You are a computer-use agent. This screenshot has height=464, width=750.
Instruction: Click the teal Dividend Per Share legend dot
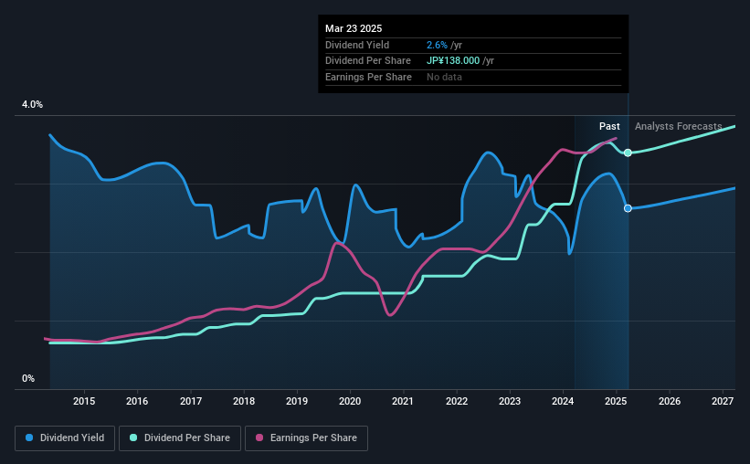[133, 438]
